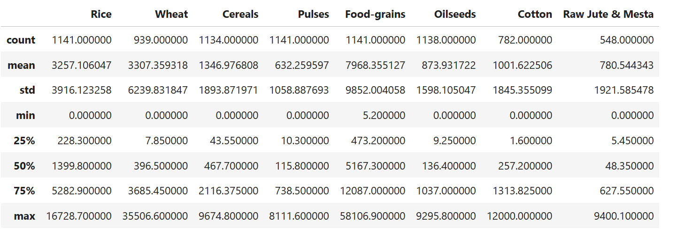The image size is (700, 237).
Task: Select the 50% row label
Action: click(x=24, y=166)
